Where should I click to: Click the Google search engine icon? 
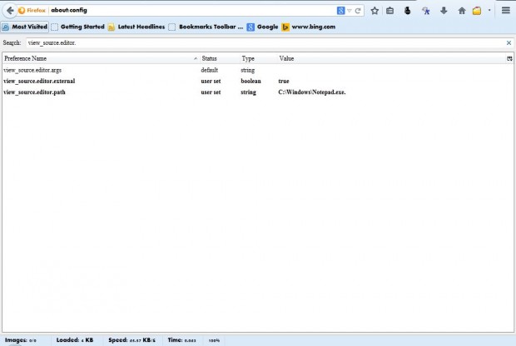point(340,11)
